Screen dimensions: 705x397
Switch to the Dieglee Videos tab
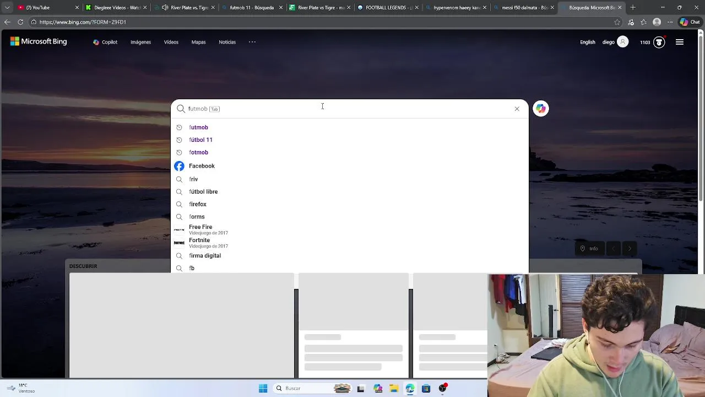[116, 8]
